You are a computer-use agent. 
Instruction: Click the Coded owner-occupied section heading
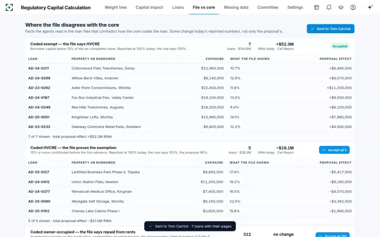(x=83, y=232)
